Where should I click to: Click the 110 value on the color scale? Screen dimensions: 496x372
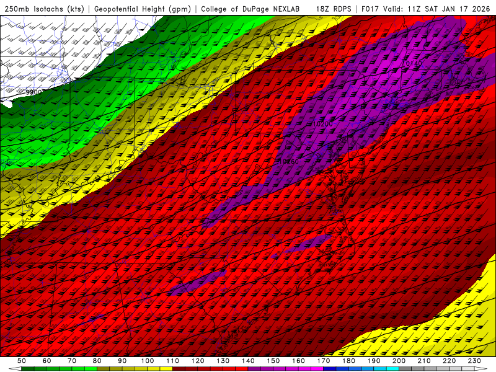[x=173, y=361]
